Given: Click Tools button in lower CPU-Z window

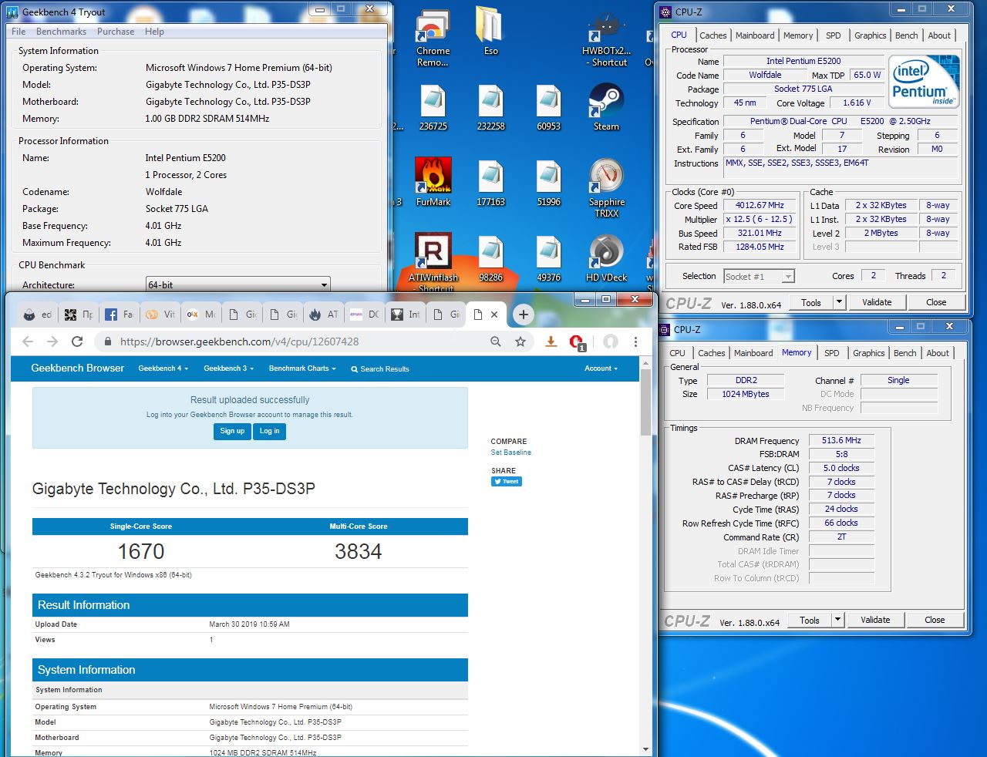Looking at the screenshot, I should (x=810, y=620).
